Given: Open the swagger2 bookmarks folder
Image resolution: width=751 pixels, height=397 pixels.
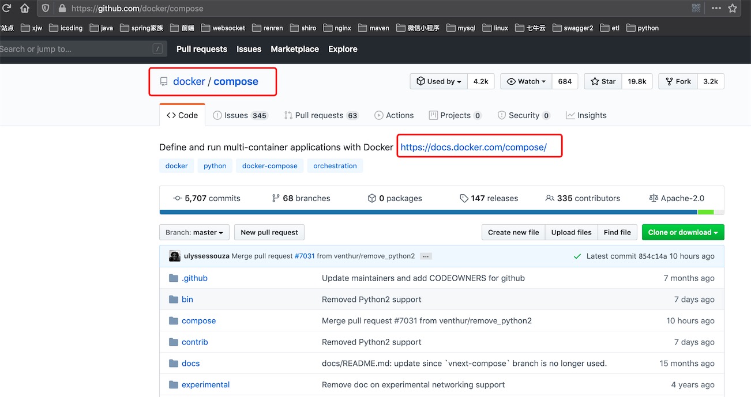Looking at the screenshot, I should click(573, 28).
